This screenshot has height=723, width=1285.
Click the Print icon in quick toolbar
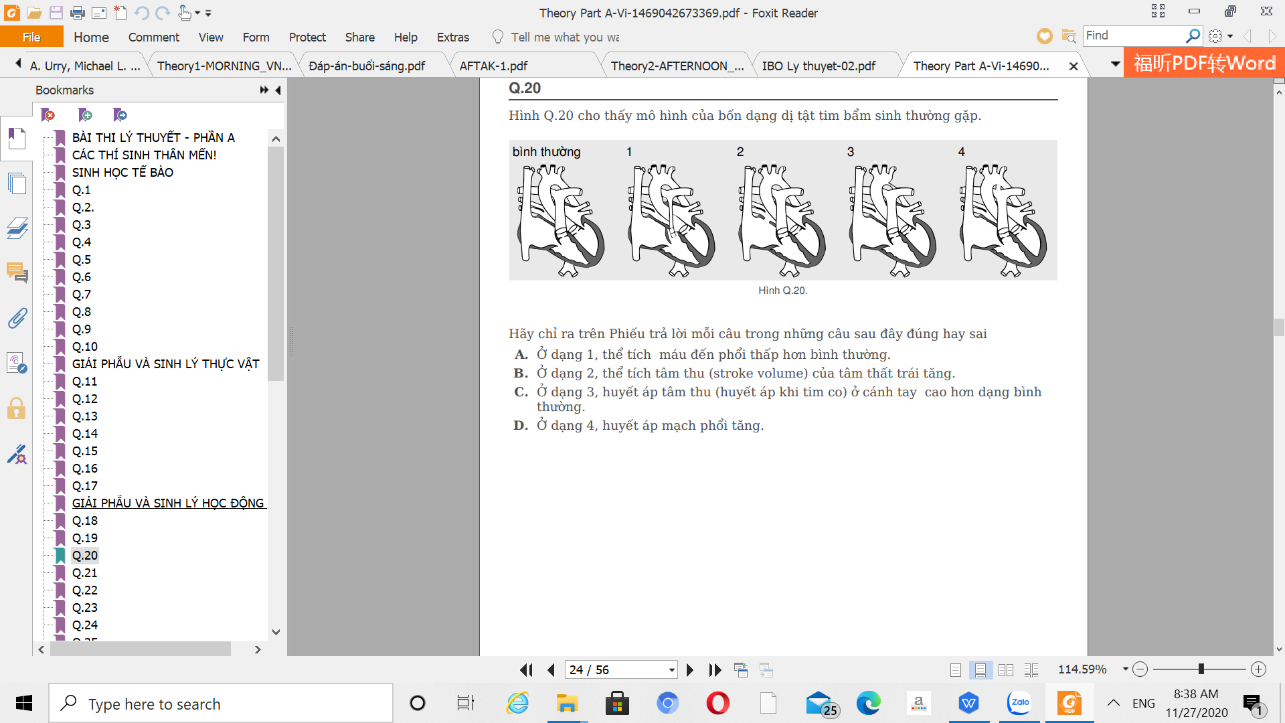[x=78, y=13]
